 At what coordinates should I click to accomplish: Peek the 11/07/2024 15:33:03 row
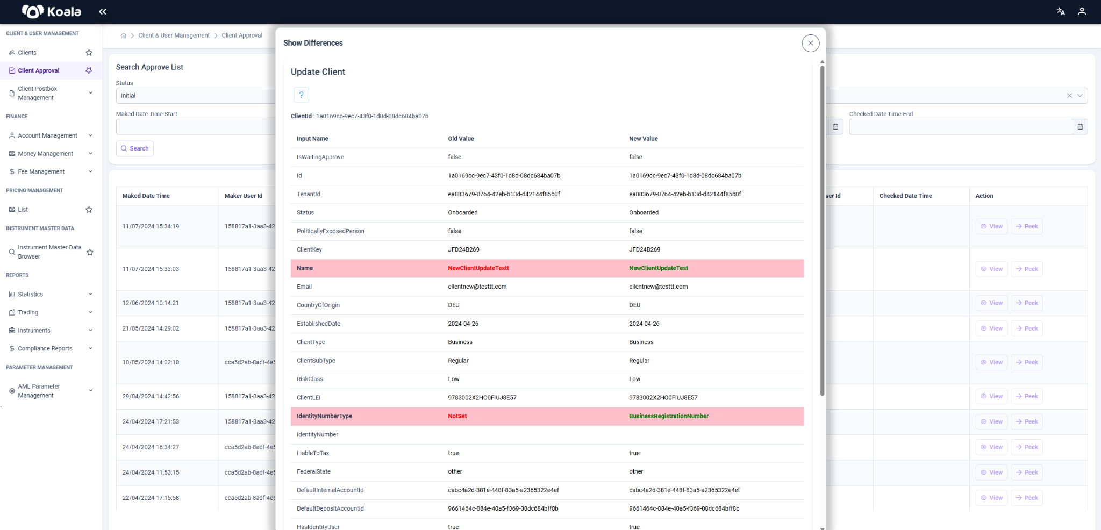click(1026, 269)
